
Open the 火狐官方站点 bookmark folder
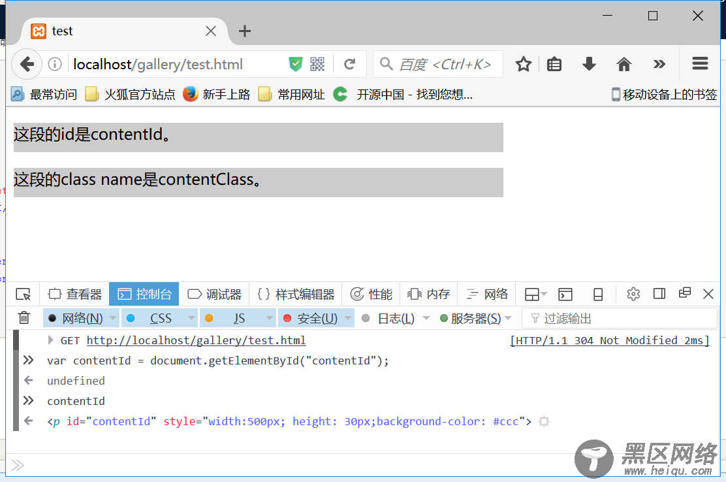pyautogui.click(x=131, y=95)
